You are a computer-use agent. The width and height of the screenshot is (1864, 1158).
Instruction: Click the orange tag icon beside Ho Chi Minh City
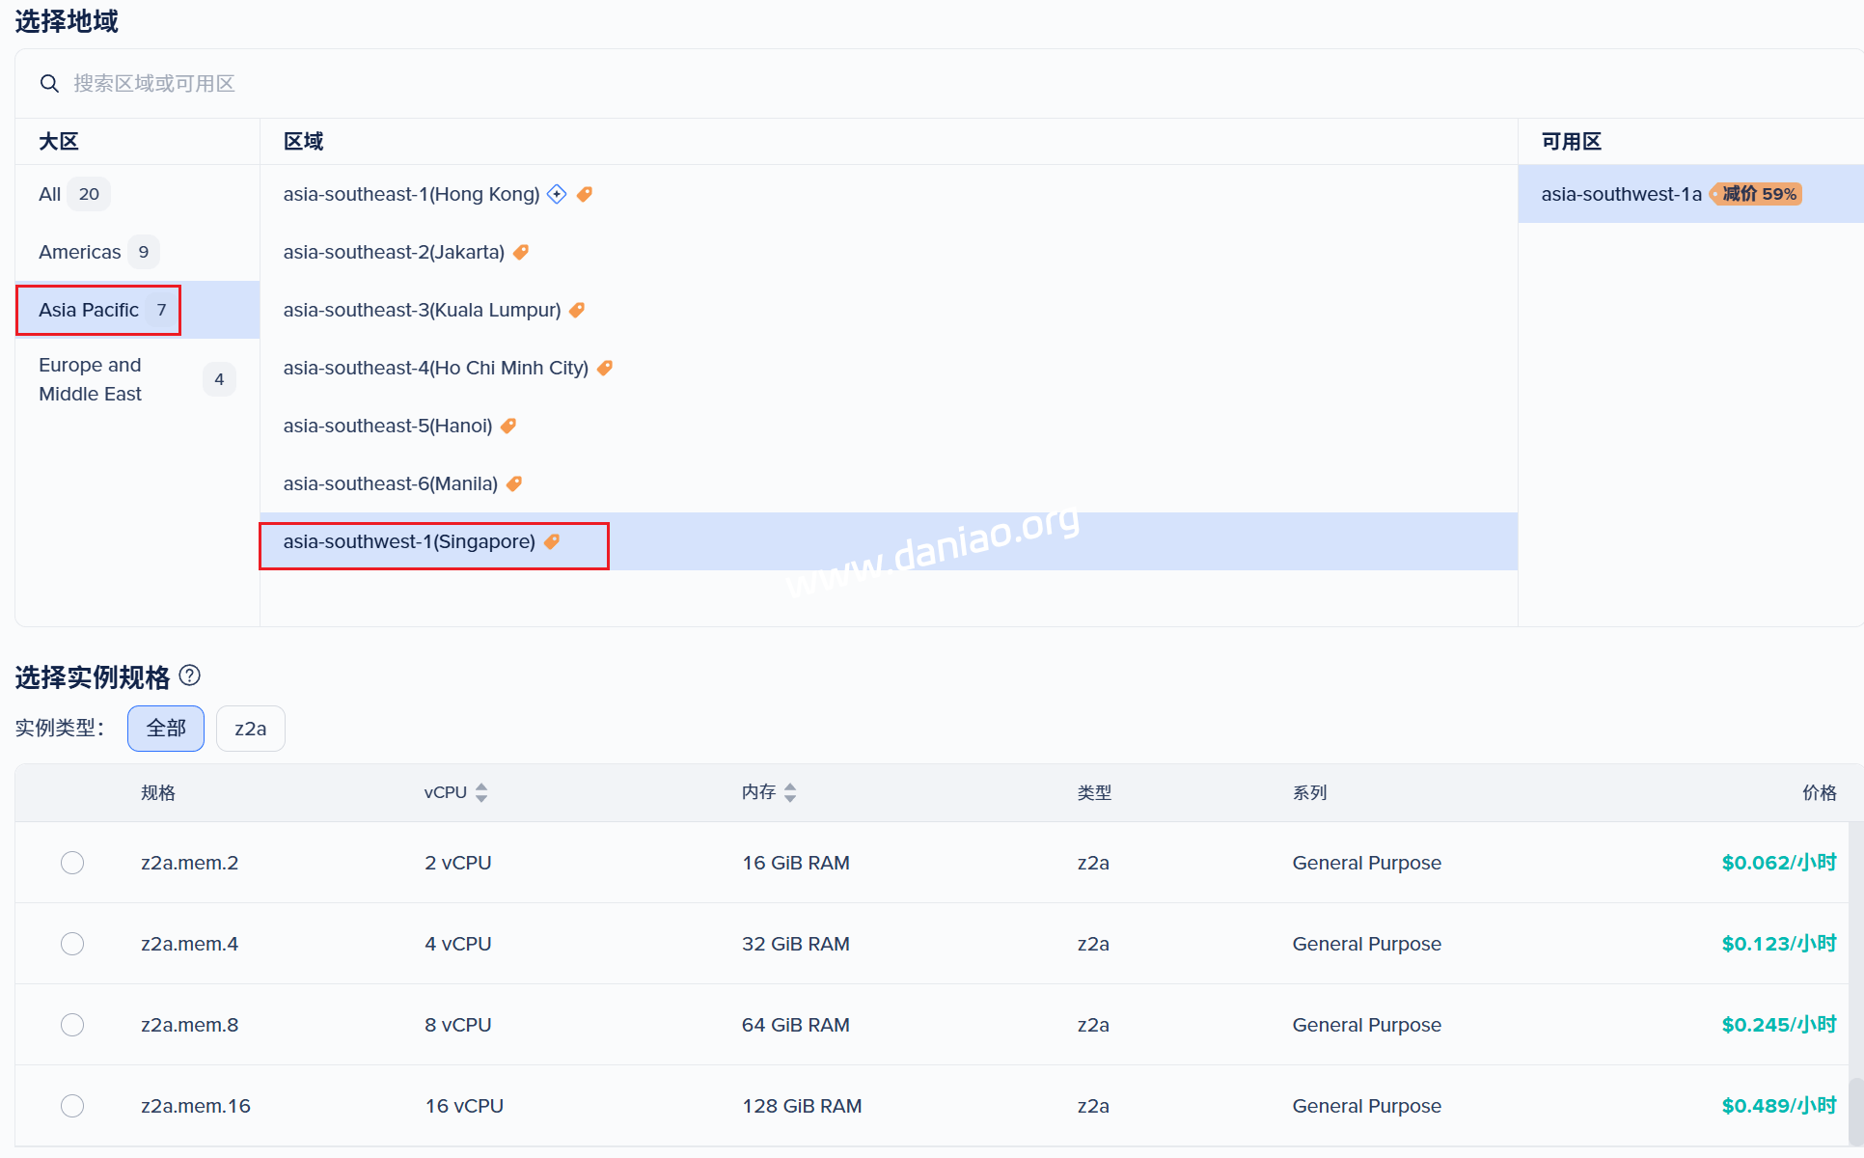point(605,368)
